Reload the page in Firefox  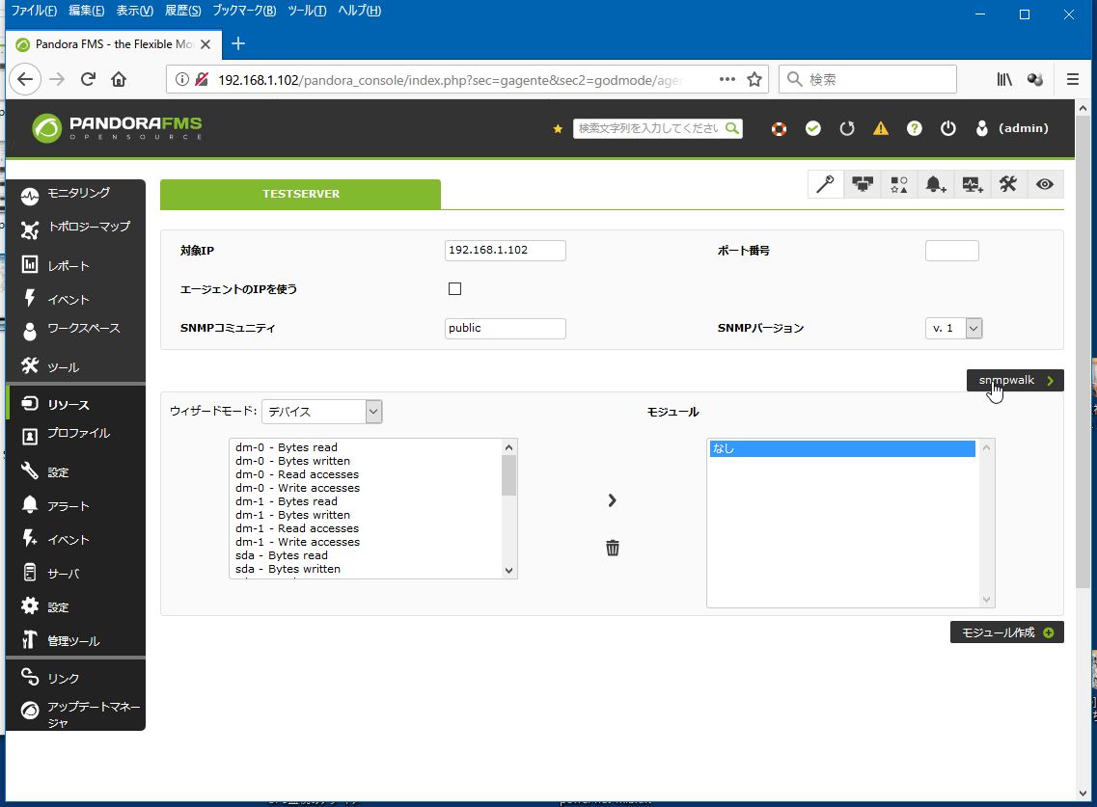pyautogui.click(x=88, y=80)
